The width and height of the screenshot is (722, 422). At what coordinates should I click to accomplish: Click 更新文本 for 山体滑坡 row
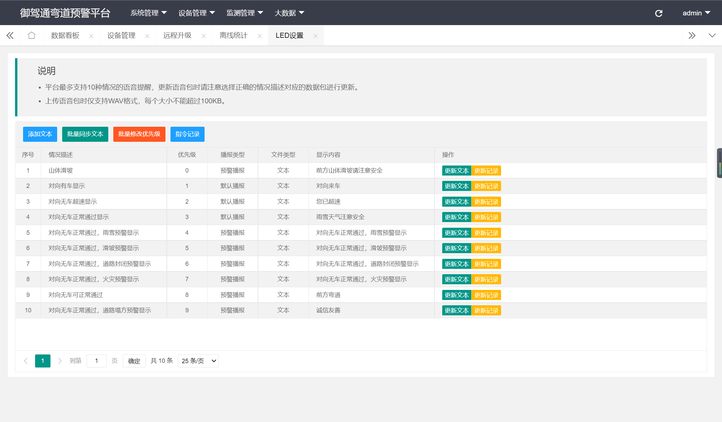[x=457, y=171]
